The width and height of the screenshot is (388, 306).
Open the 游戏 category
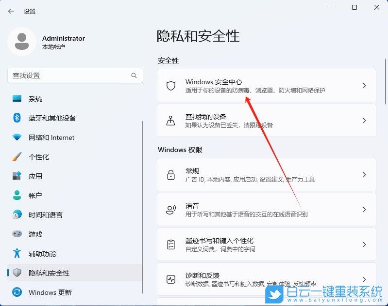point(75,234)
